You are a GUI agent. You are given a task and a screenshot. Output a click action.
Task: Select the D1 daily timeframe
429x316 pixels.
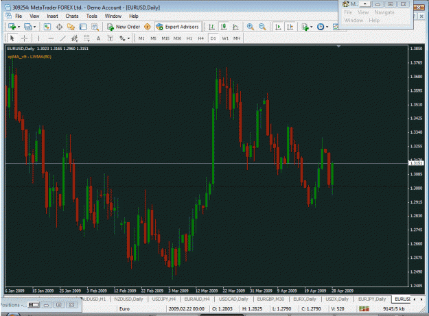click(213, 38)
